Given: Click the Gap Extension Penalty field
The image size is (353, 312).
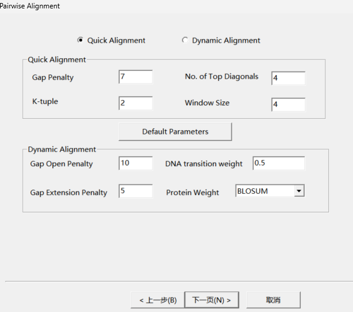Looking at the screenshot, I should [x=136, y=191].
